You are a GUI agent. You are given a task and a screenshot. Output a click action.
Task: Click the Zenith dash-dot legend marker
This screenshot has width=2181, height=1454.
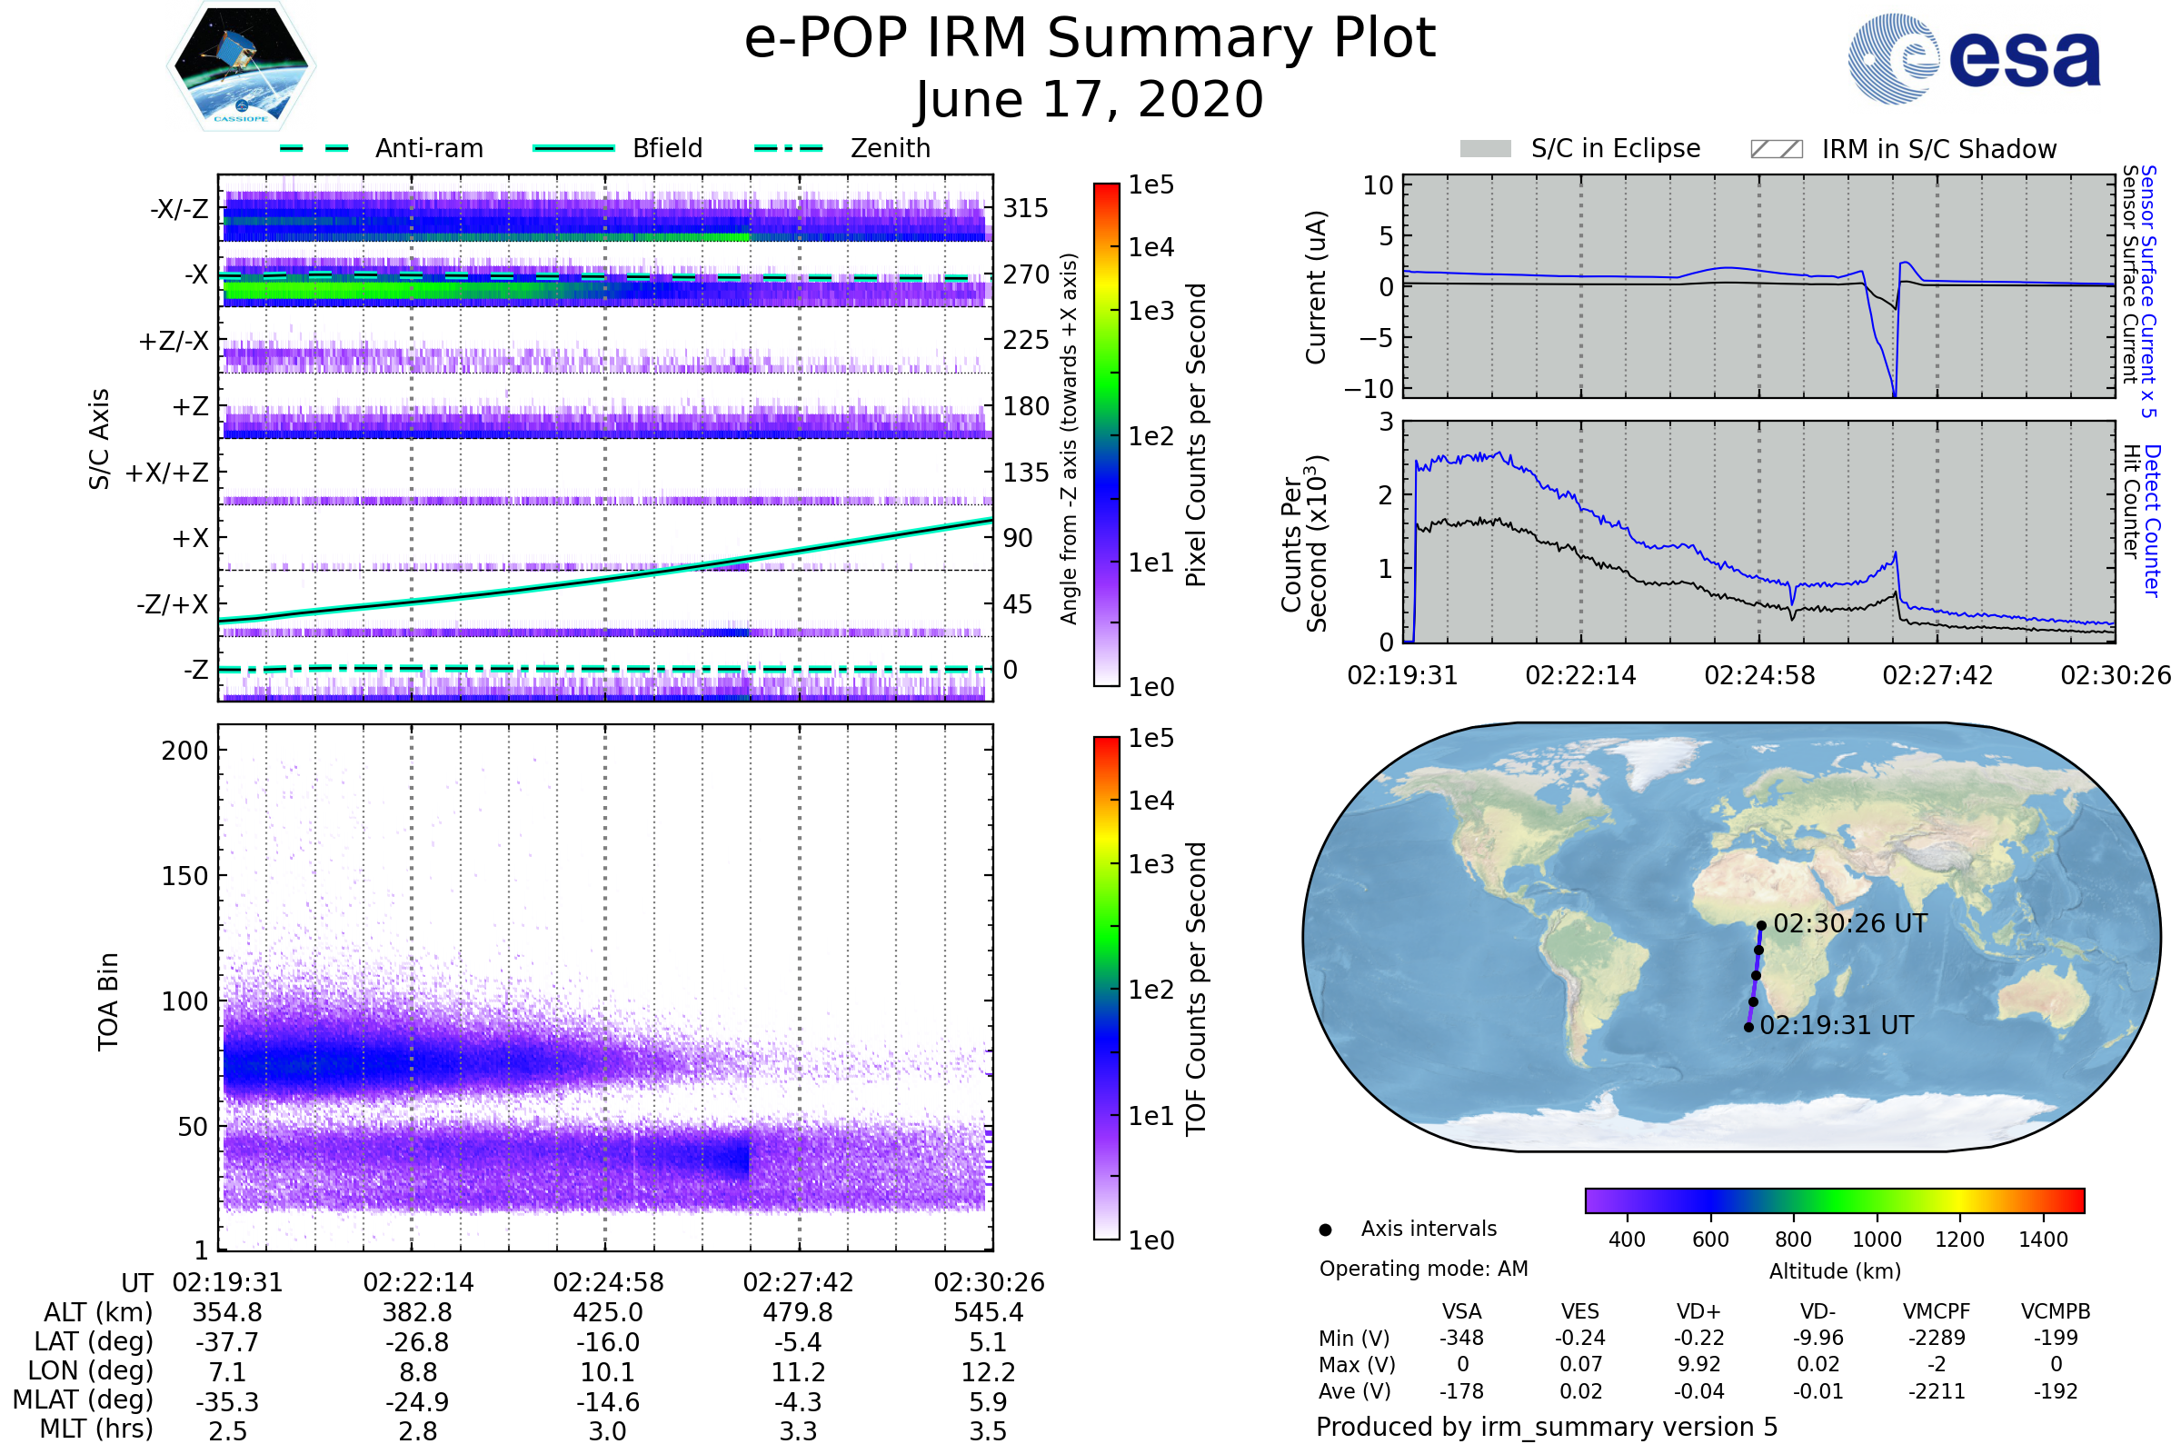tap(788, 148)
